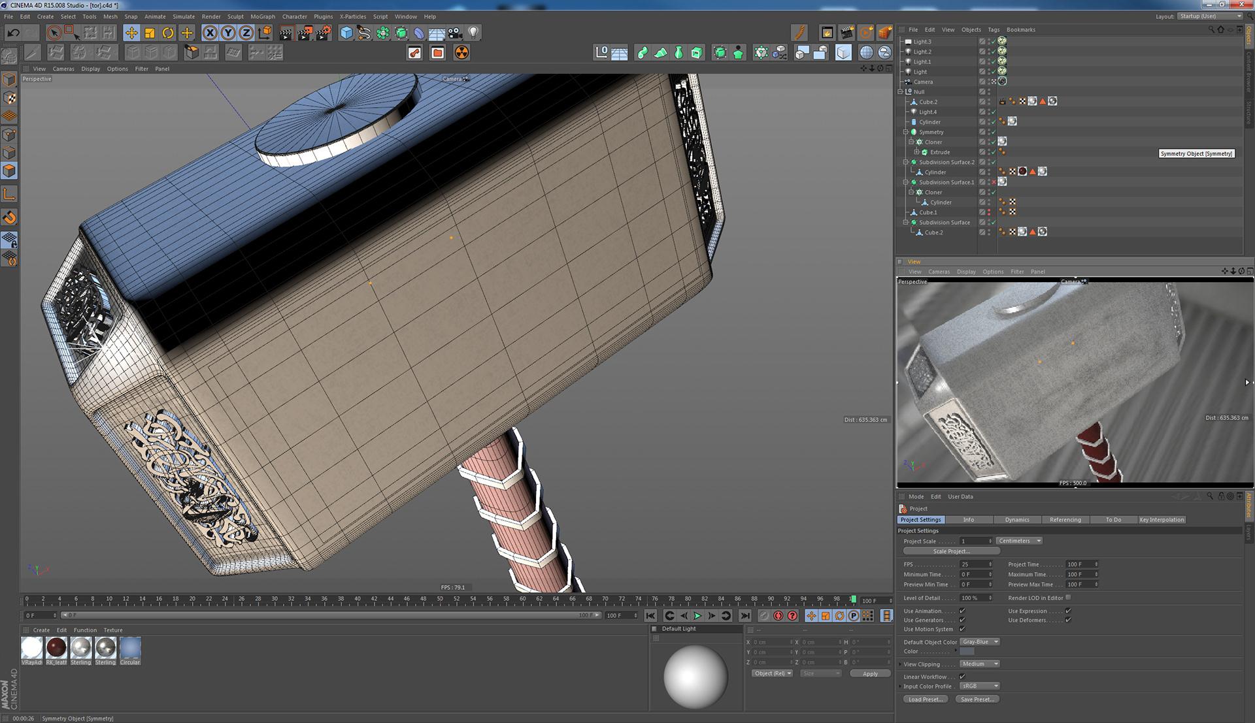Click the project Color swatch
Viewport: 1255px width, 723px height.
pos(967,651)
